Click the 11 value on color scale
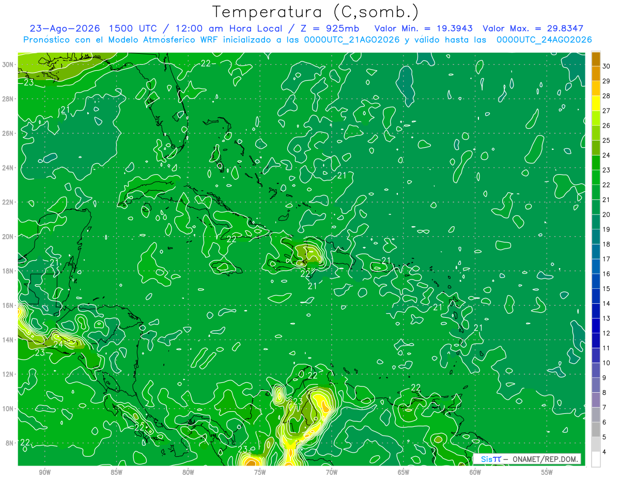620x479 pixels. tap(607, 348)
